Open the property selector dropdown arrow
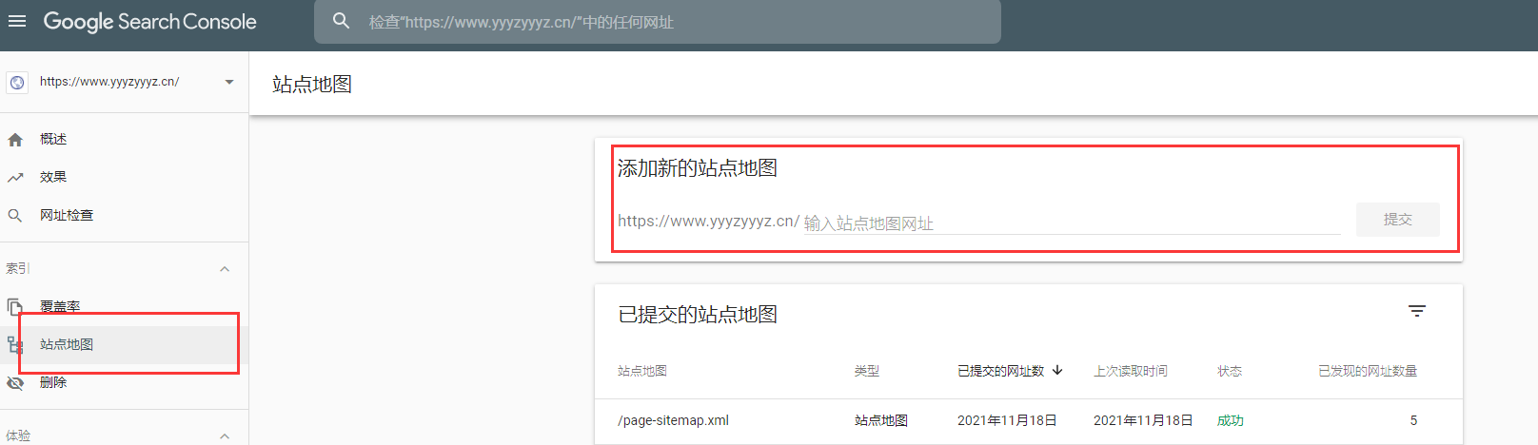The width and height of the screenshot is (1538, 445). click(x=229, y=83)
